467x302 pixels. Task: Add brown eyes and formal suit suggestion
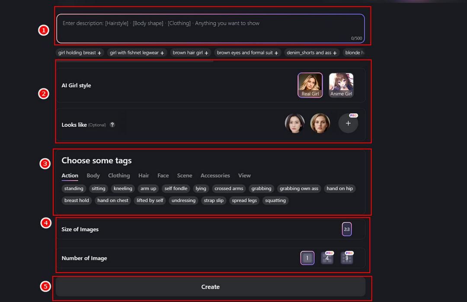(x=247, y=53)
